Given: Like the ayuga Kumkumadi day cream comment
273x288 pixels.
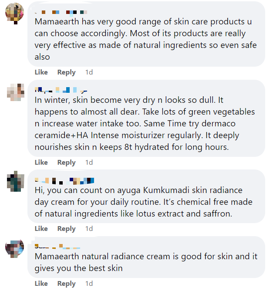Looking at the screenshot, I should pyautogui.click(x=41, y=228).
